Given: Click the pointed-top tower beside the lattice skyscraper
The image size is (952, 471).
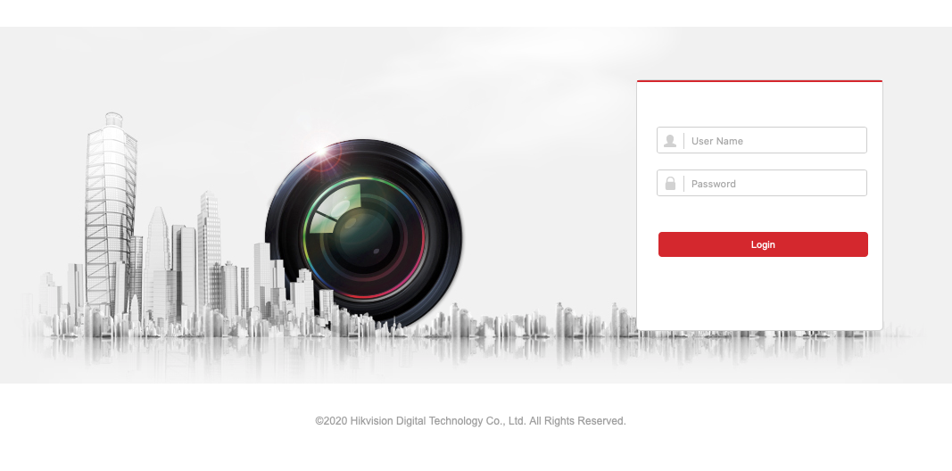Looking at the screenshot, I should point(157,261).
